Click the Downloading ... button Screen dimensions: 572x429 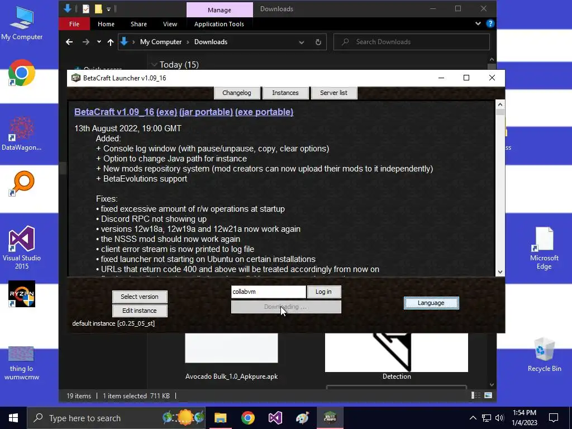pyautogui.click(x=286, y=307)
